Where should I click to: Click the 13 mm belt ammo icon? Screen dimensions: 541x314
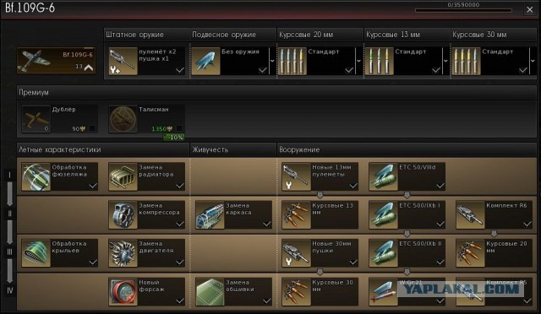pos(380,62)
